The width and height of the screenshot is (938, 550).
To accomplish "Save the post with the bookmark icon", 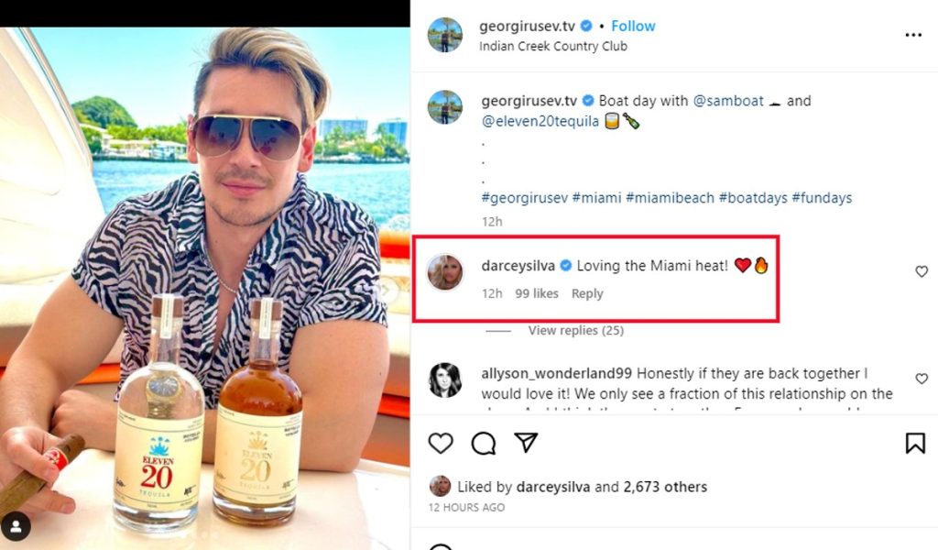I will point(915,444).
